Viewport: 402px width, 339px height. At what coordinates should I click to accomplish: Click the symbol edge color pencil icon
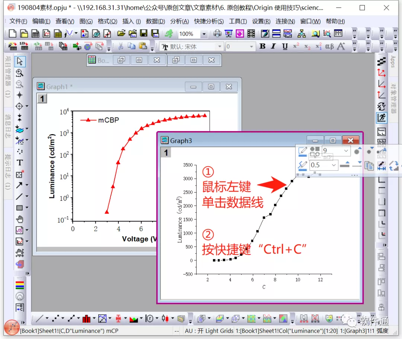(x=303, y=151)
